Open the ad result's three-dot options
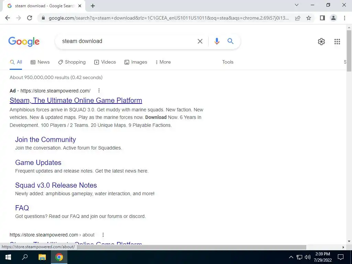The width and height of the screenshot is (352, 264). pyautogui.click(x=99, y=90)
